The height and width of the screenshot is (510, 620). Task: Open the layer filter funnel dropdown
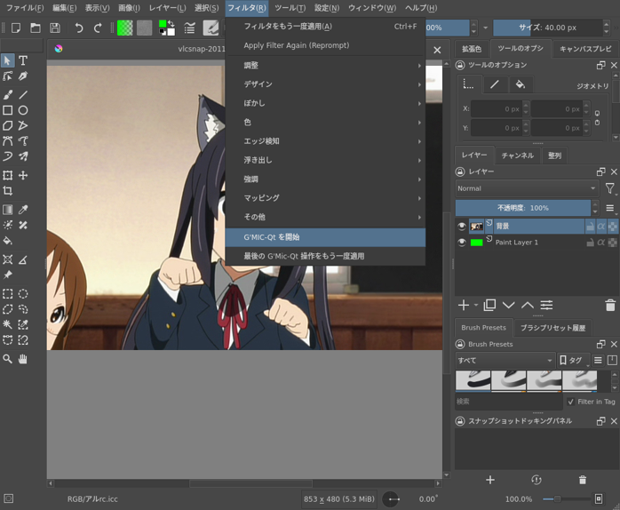tap(610, 188)
